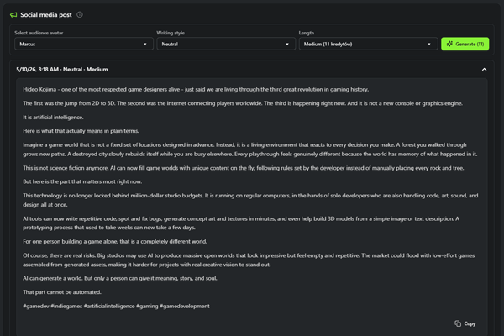Click the 5/10/26, 3:18 AM entry header

tap(62, 70)
